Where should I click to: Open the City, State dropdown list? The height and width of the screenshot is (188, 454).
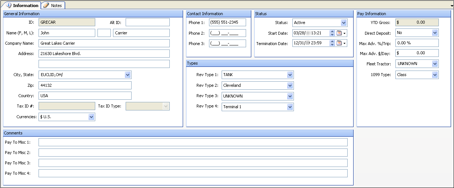pos(127,75)
